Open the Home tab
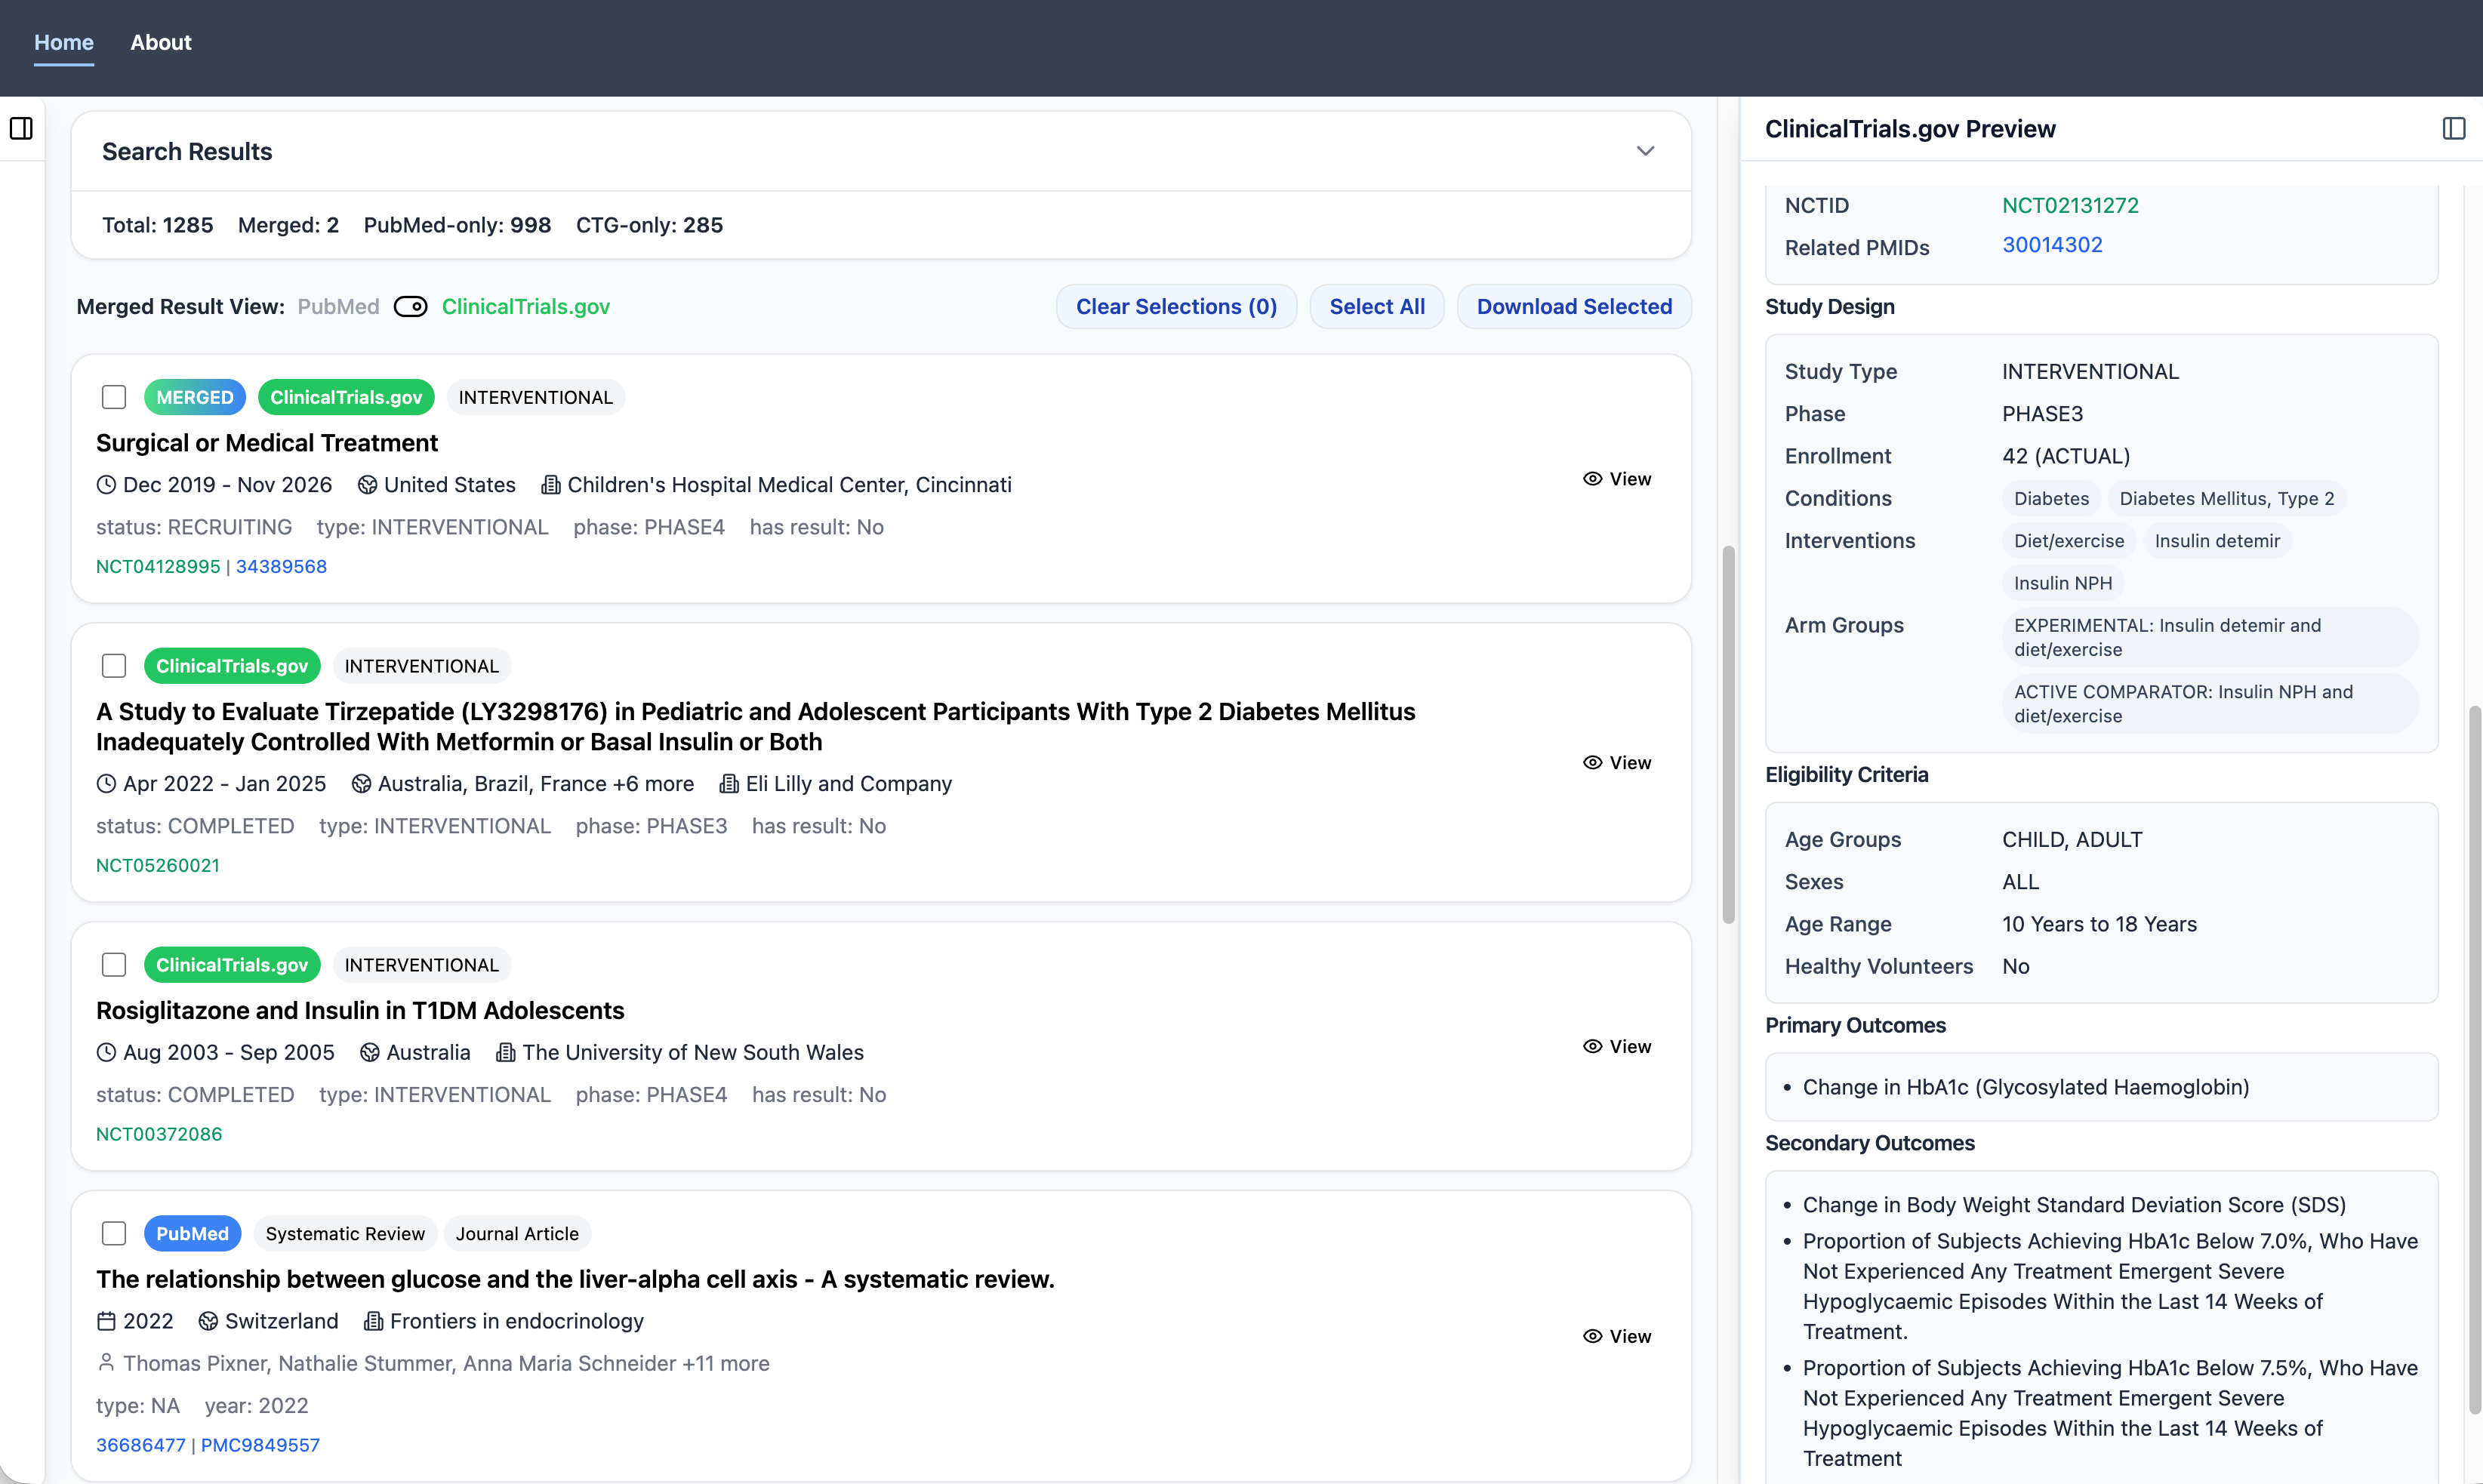The height and width of the screenshot is (1484, 2483). coord(64,42)
